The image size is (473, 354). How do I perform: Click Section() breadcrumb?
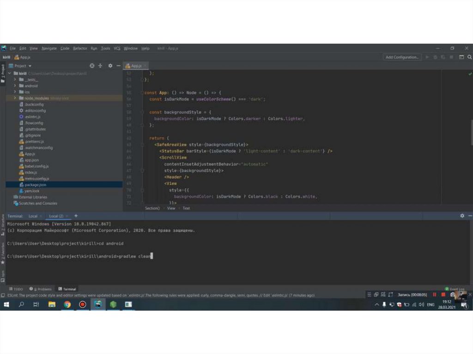pyautogui.click(x=152, y=208)
